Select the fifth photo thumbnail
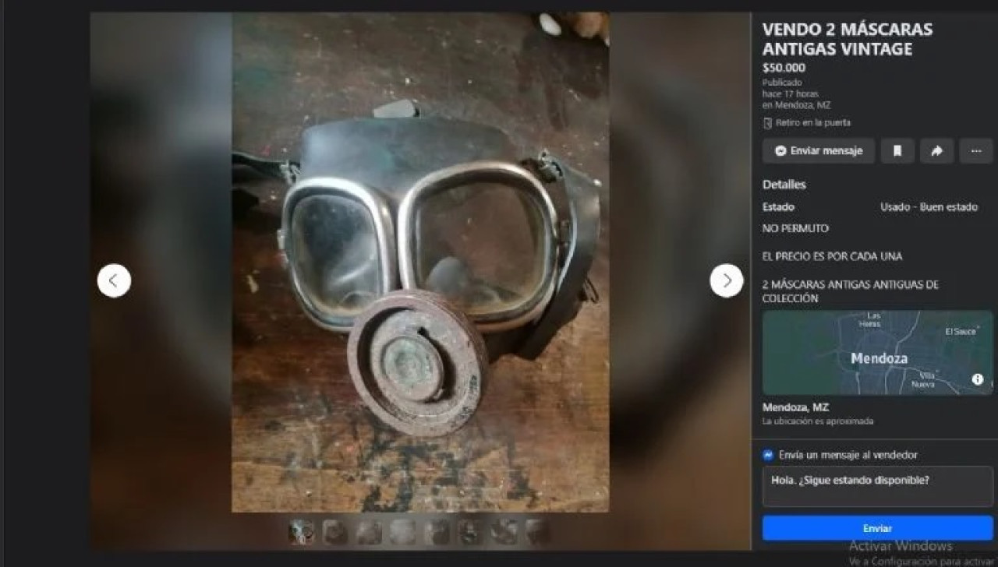Image resolution: width=998 pixels, height=567 pixels. [437, 532]
